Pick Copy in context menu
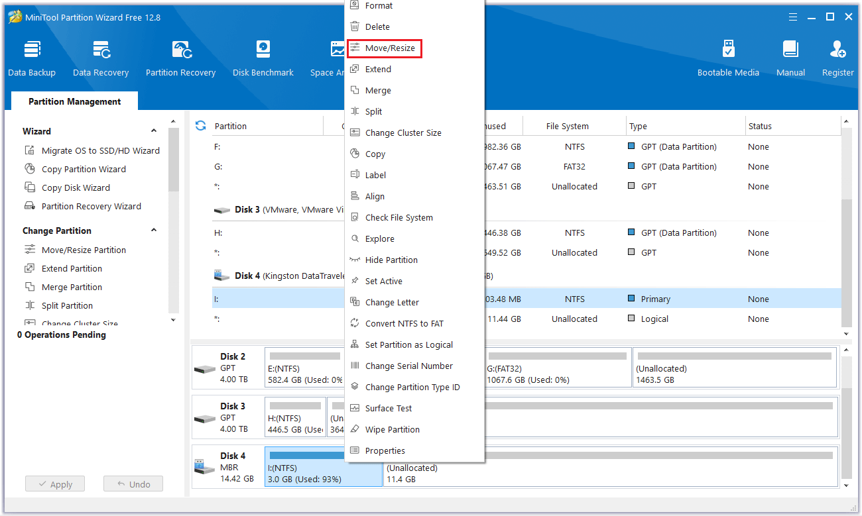 point(414,154)
